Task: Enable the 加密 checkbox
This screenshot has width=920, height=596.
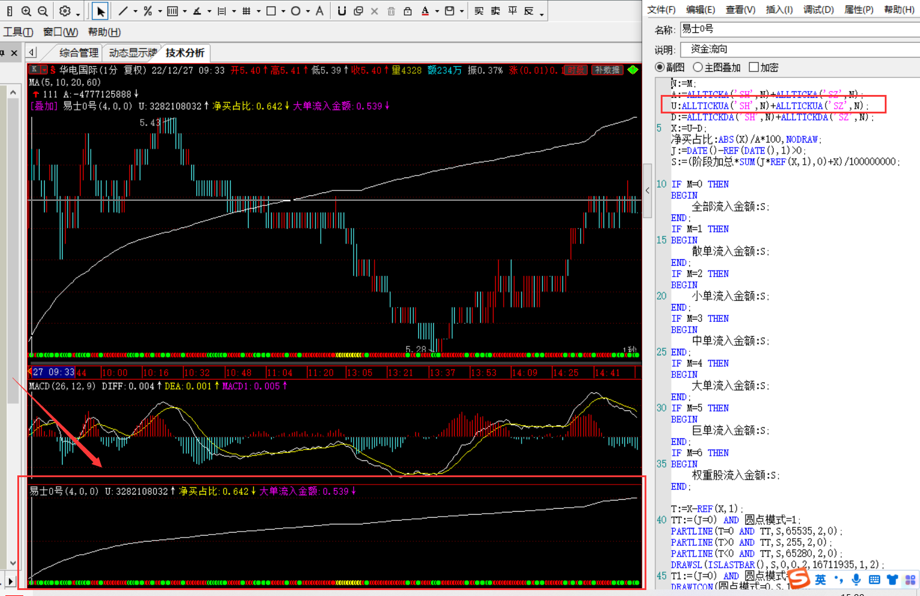Action: (754, 67)
